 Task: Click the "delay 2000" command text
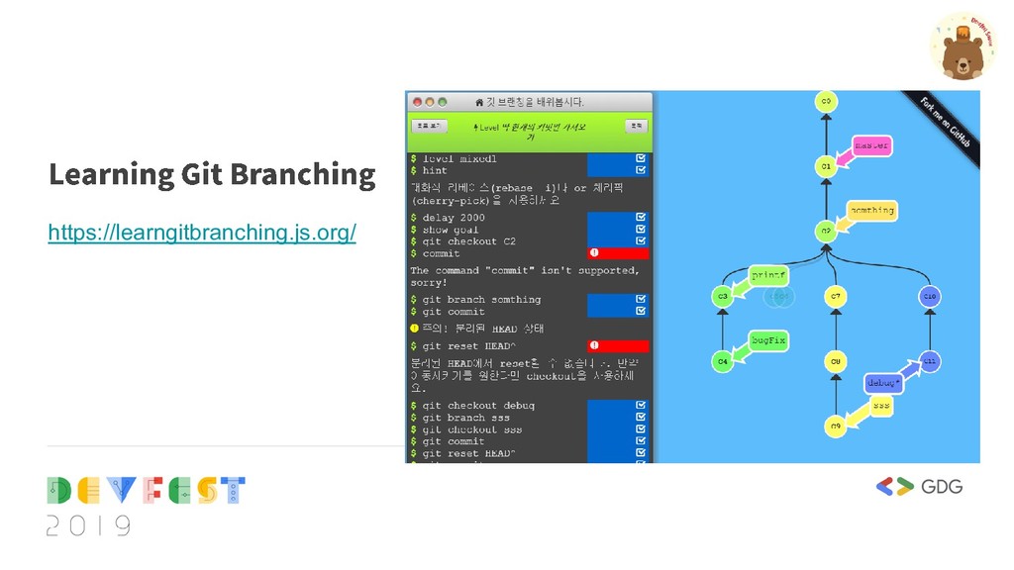[x=454, y=218]
